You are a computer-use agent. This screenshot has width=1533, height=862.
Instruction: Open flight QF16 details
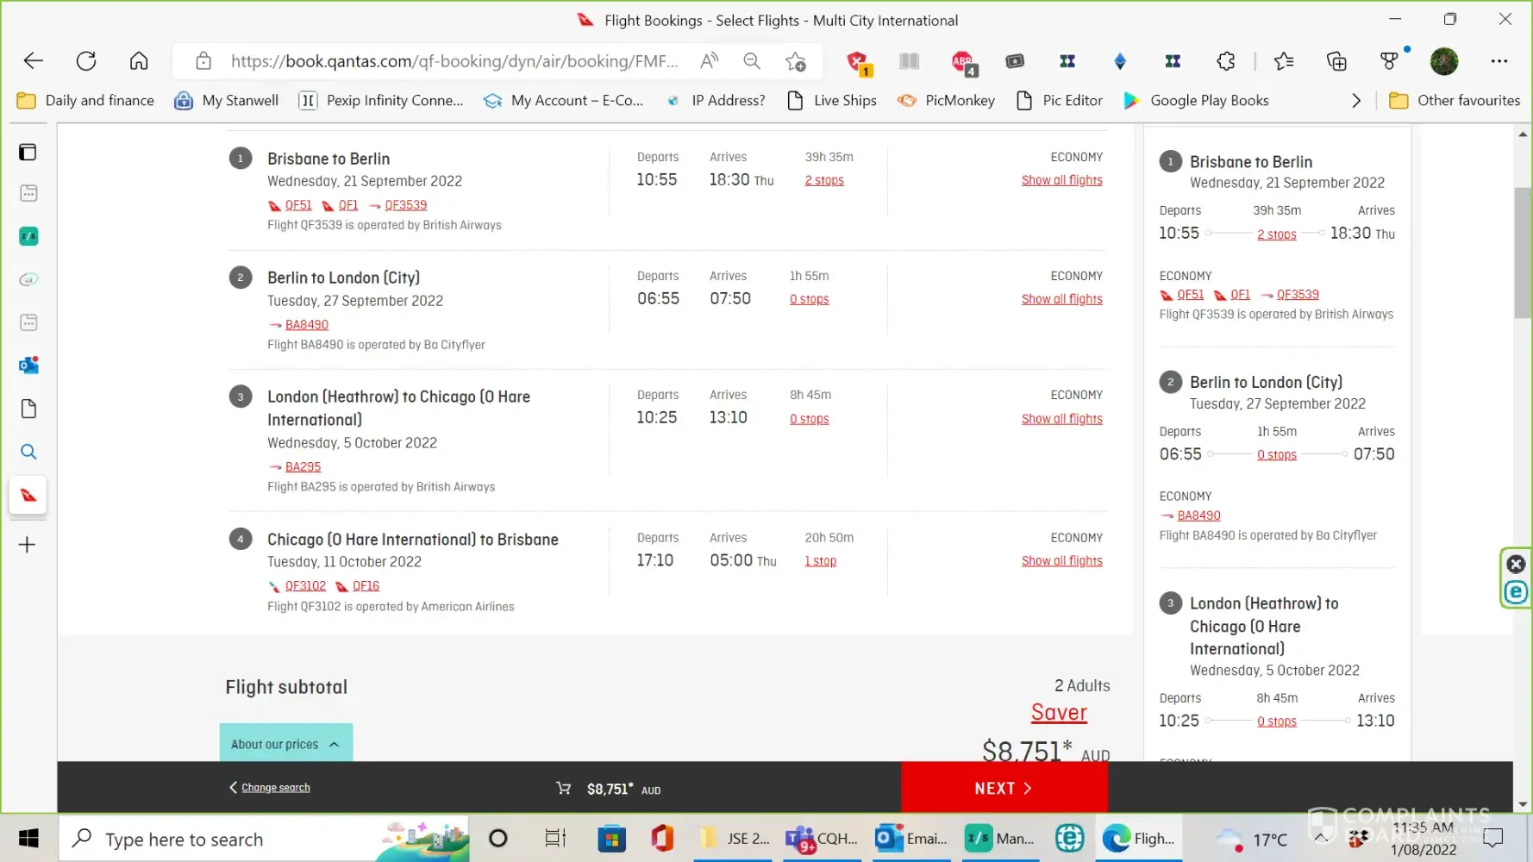366,586
